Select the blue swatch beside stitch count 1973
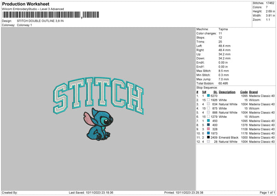 [209, 133]
